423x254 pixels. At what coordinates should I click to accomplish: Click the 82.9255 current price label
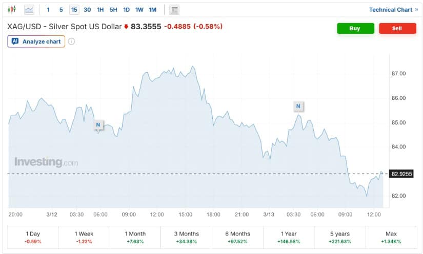coord(401,174)
